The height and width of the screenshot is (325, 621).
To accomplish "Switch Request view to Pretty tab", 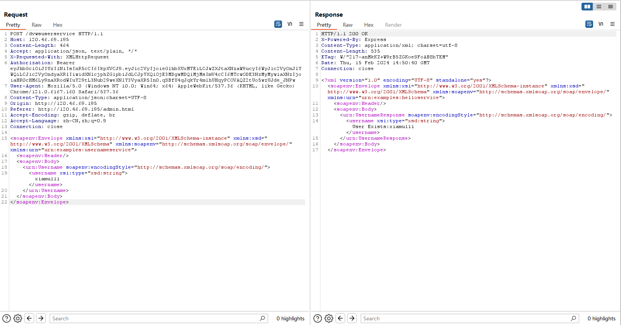I will click(x=13, y=25).
